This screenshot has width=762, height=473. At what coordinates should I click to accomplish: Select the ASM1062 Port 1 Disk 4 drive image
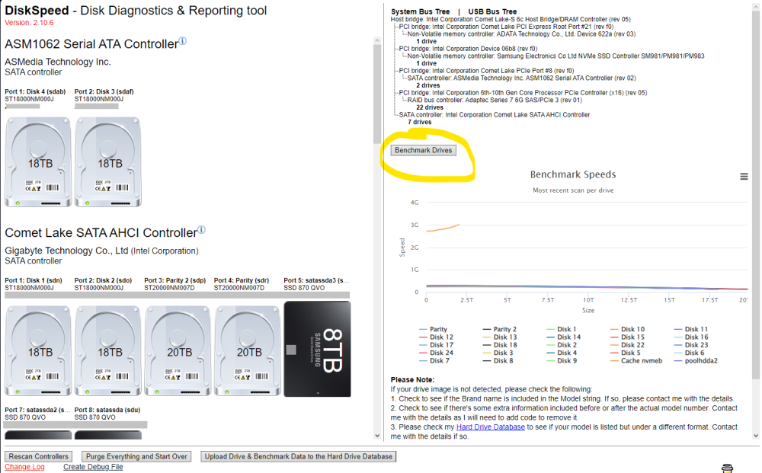(38, 162)
